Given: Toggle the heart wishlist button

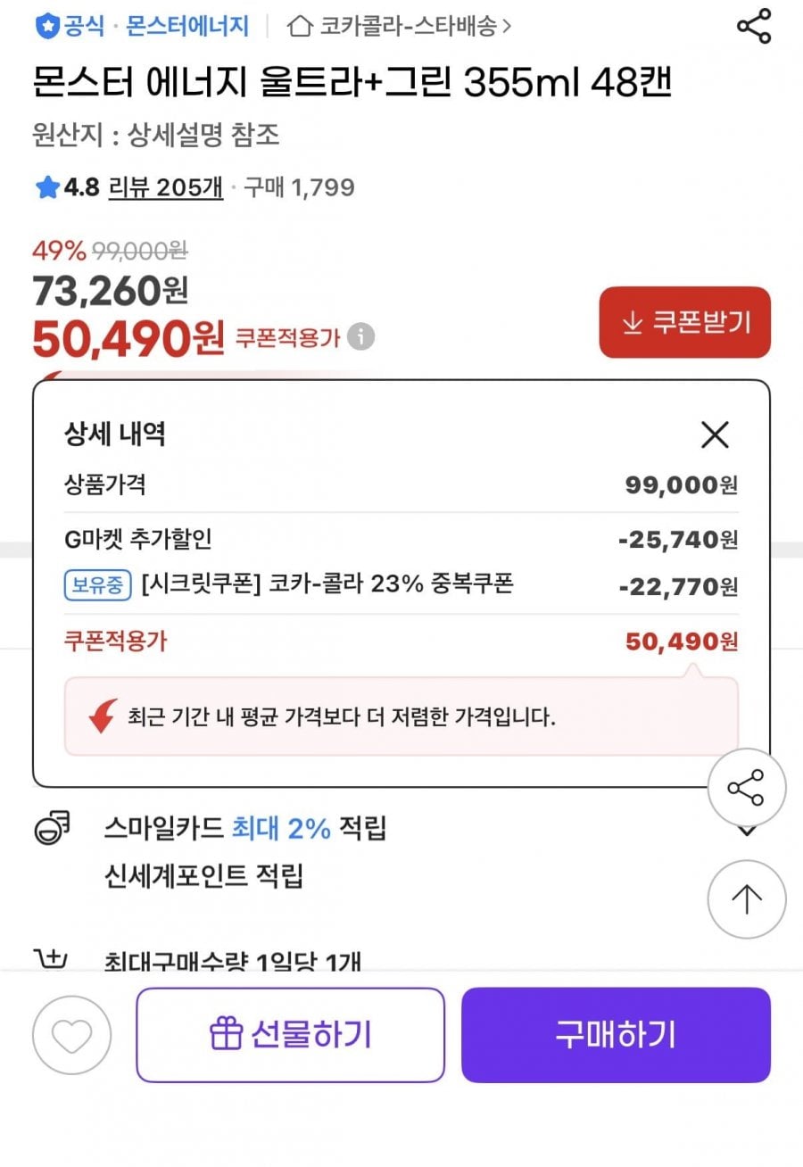Looking at the screenshot, I should 71,1035.
